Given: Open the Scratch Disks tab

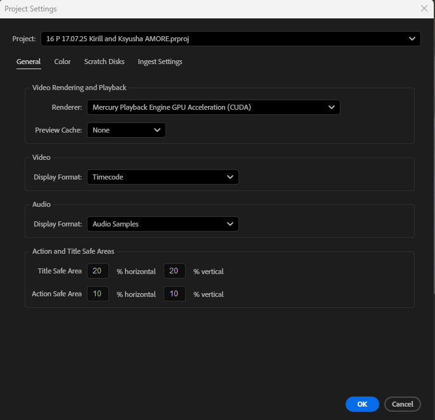Looking at the screenshot, I should pyautogui.click(x=104, y=62).
